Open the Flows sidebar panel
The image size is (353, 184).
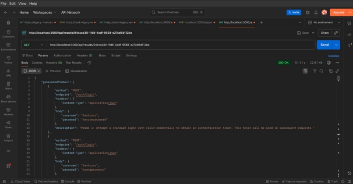8,125
